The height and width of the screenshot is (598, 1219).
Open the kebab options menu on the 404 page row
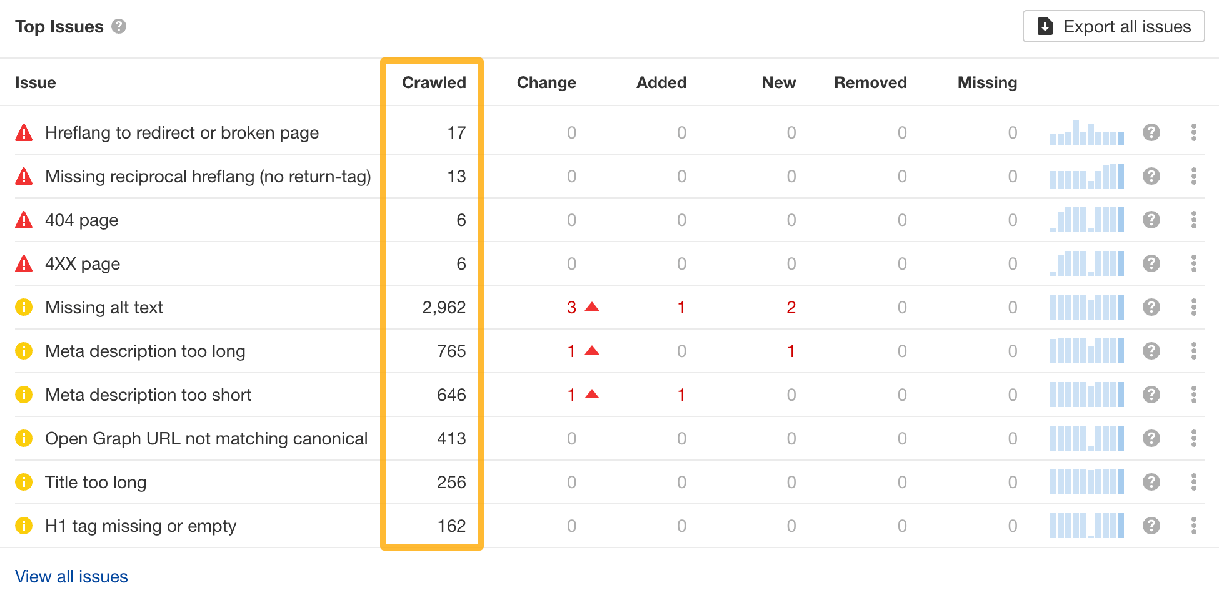(1193, 220)
